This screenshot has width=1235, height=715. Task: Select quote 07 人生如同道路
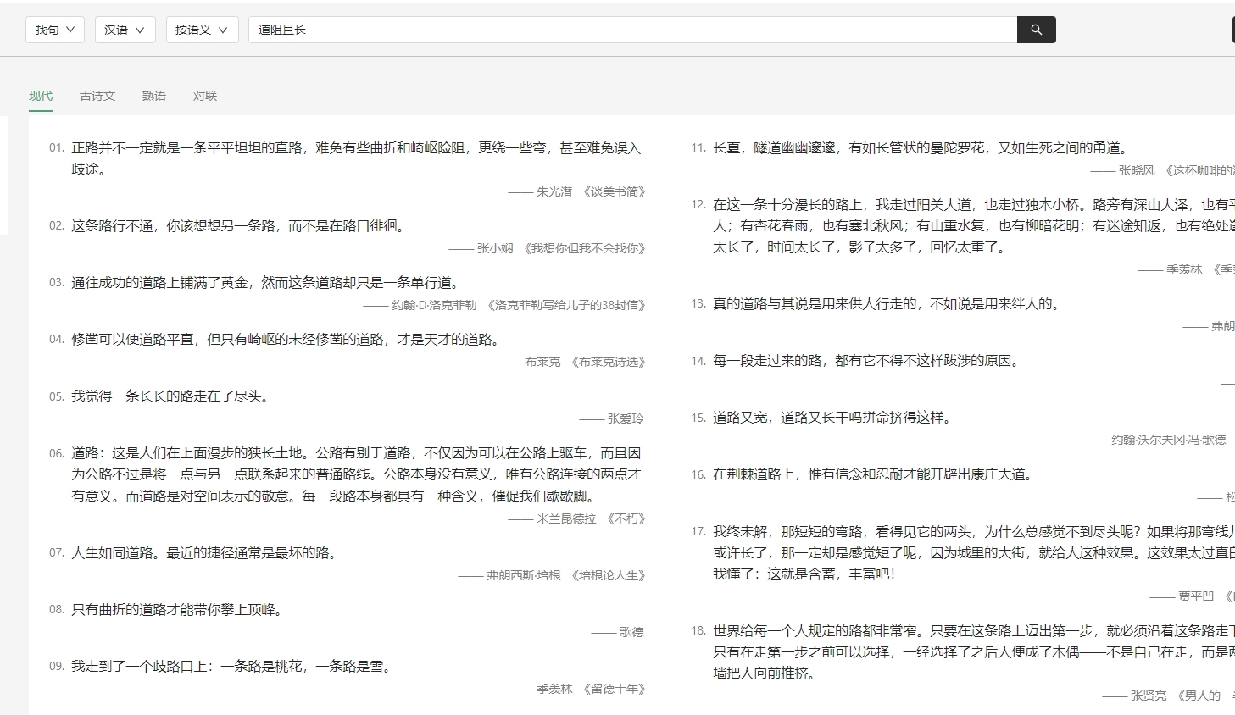coord(205,552)
